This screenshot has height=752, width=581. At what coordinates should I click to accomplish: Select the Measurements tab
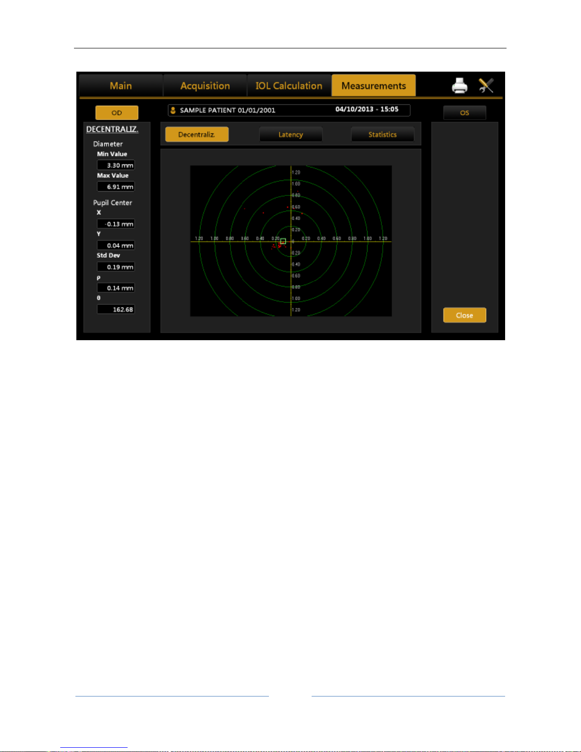tap(374, 86)
